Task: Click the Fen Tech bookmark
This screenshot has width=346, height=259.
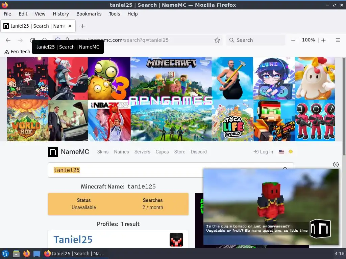Action: tap(18, 52)
